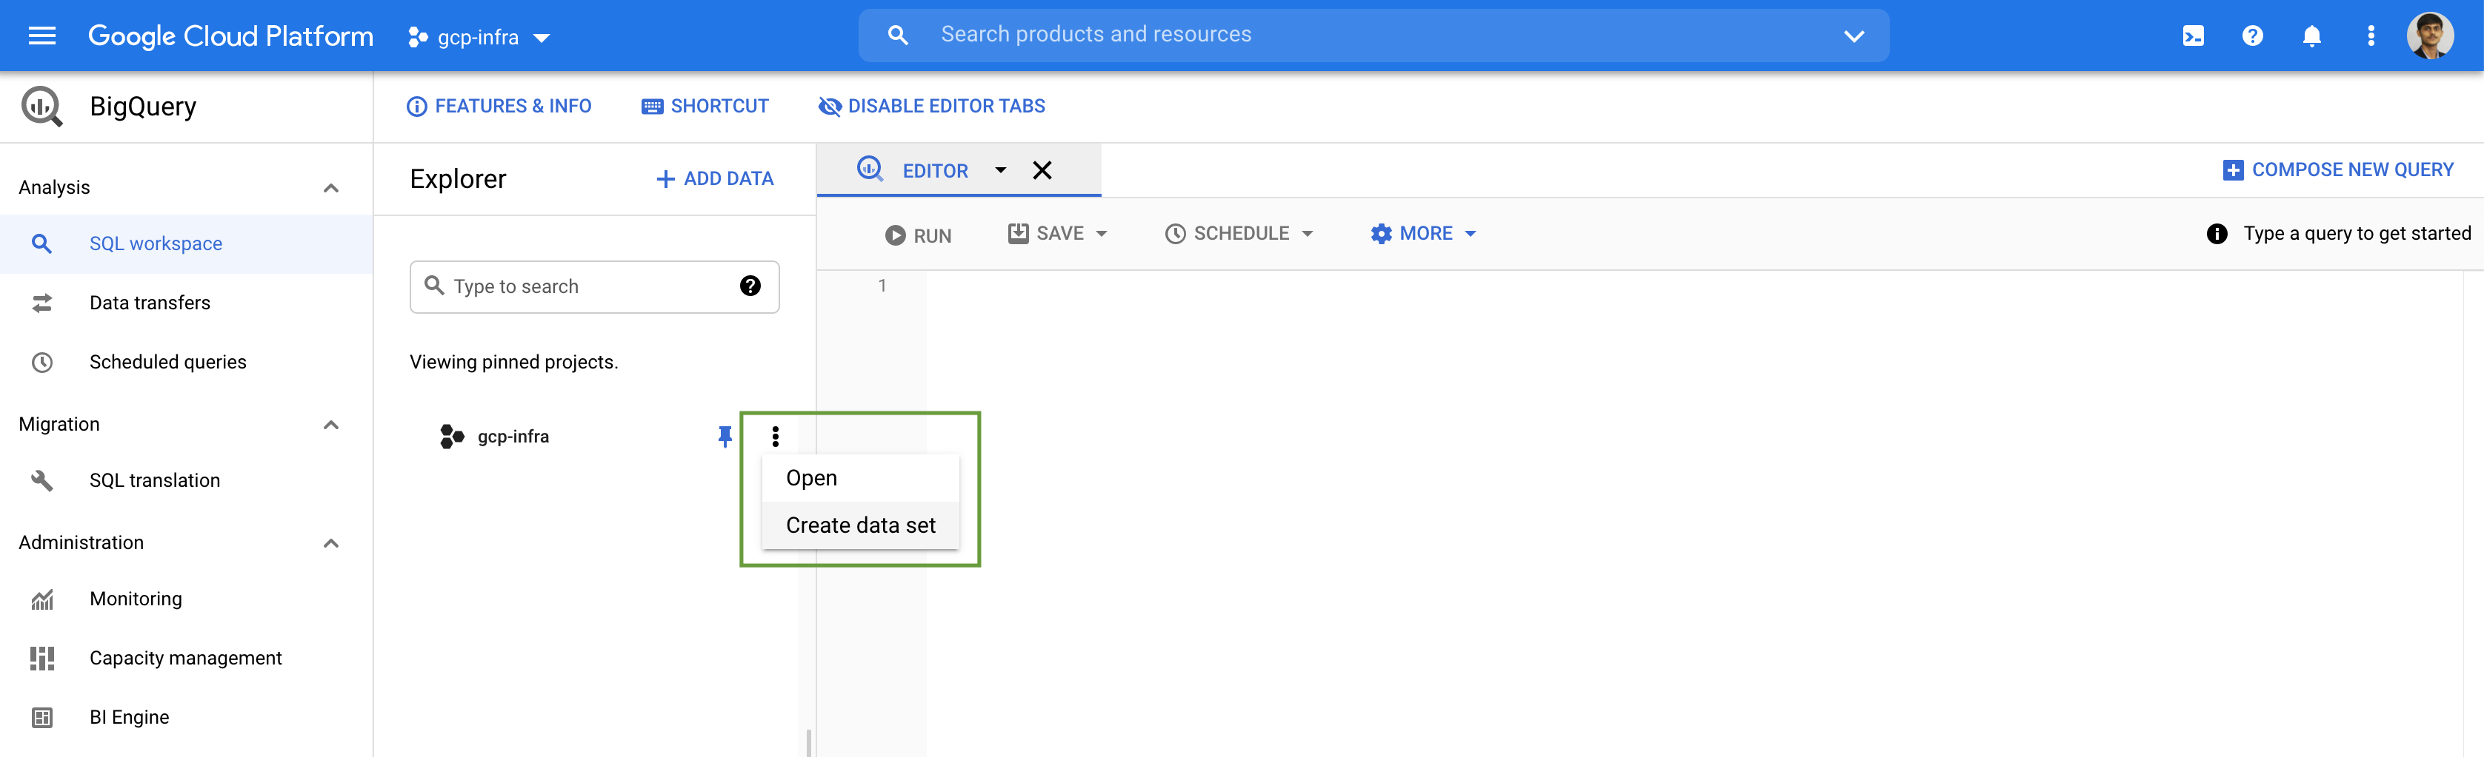Focus the Type to search field
The height and width of the screenshot is (757, 2484).
coord(594,287)
